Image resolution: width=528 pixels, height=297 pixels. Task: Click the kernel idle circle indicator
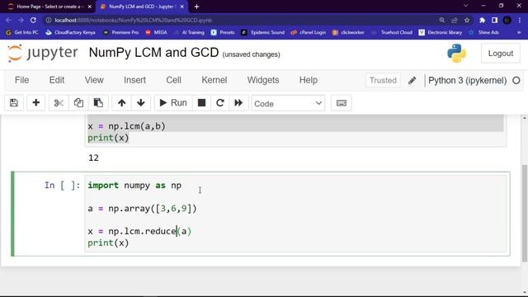click(x=516, y=81)
